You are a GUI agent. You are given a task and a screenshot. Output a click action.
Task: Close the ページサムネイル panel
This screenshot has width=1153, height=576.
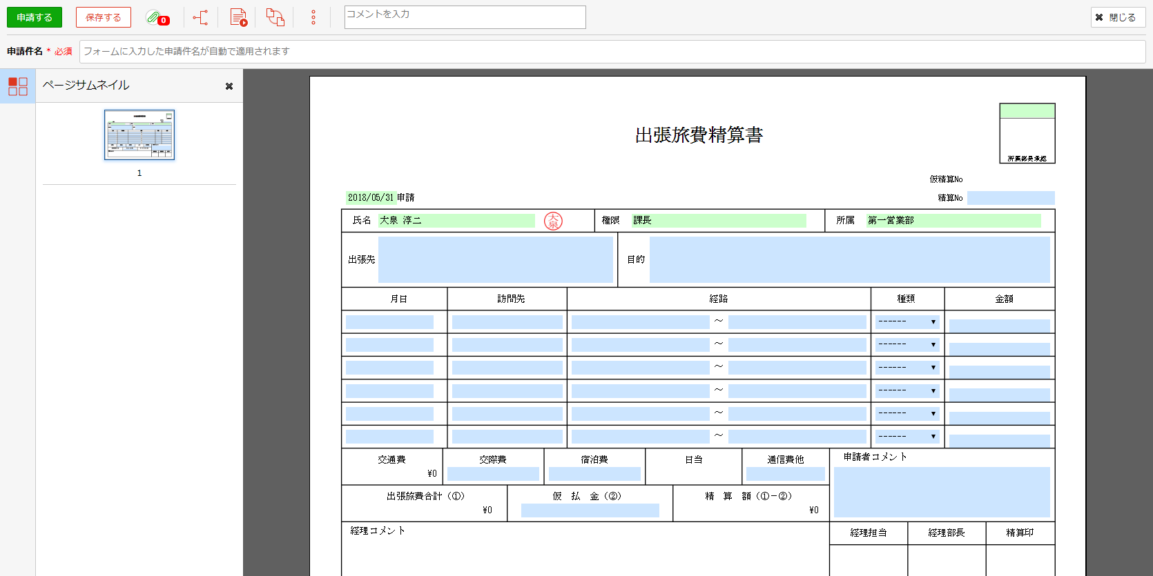(x=229, y=86)
